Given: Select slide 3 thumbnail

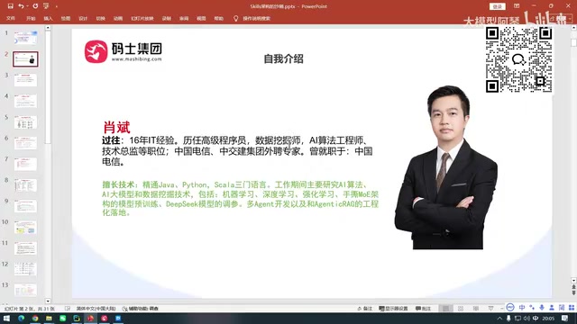Looking at the screenshot, I should [25, 80].
